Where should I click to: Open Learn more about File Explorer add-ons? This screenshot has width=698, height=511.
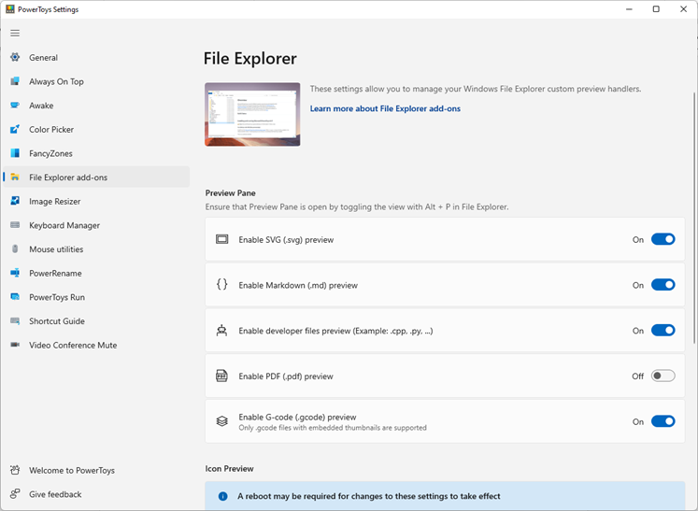pyautogui.click(x=385, y=109)
